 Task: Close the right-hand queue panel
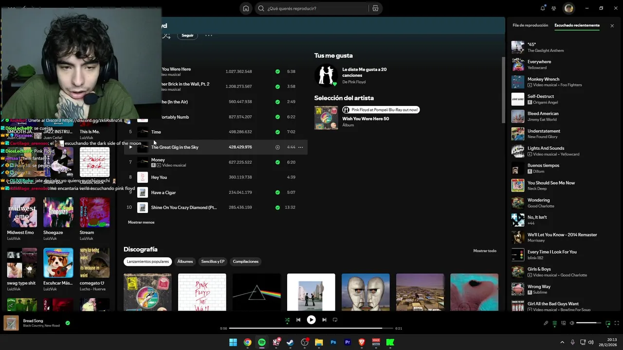pyautogui.click(x=612, y=26)
